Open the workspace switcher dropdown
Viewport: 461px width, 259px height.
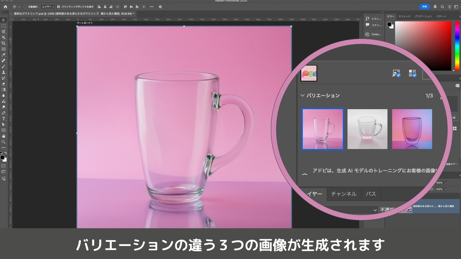click(x=457, y=7)
